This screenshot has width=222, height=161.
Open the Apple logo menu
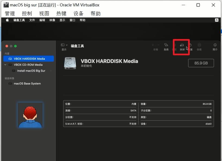pos(7,20)
